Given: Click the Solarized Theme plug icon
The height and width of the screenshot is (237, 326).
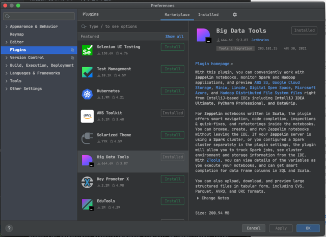Looking at the screenshot, I should coord(87,138).
